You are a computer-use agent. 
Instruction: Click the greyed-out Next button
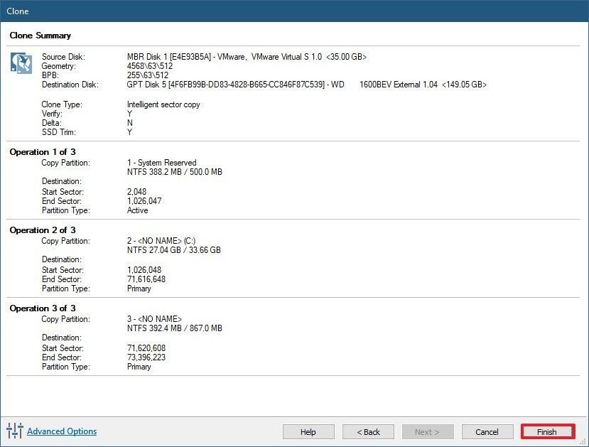point(428,431)
